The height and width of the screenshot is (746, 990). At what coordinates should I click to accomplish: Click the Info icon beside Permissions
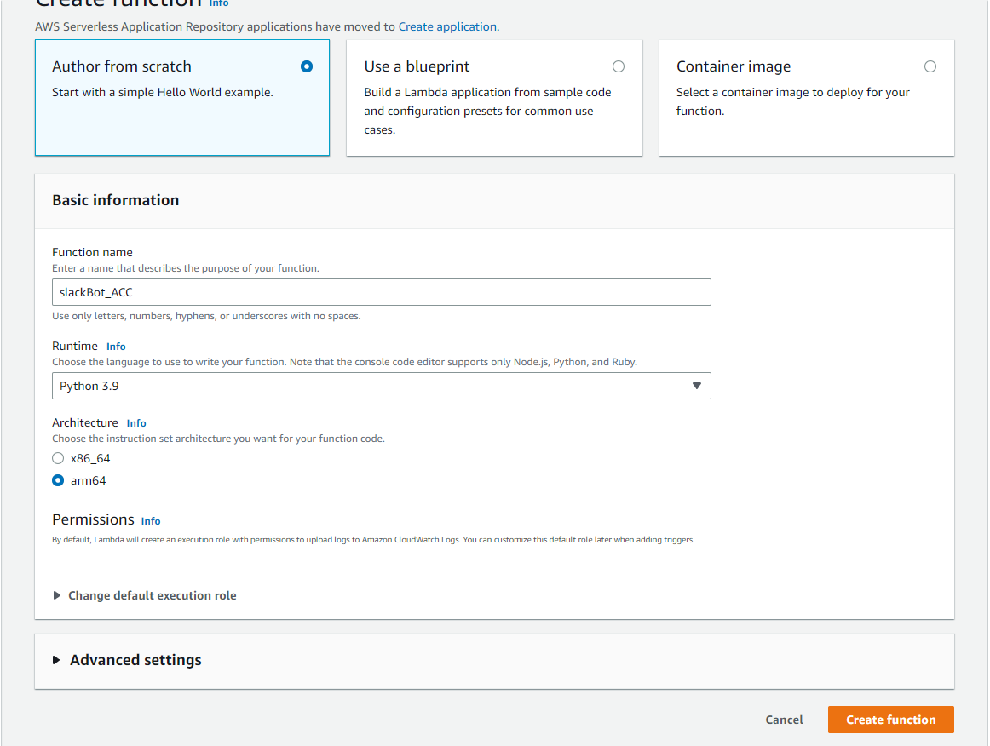(x=151, y=520)
